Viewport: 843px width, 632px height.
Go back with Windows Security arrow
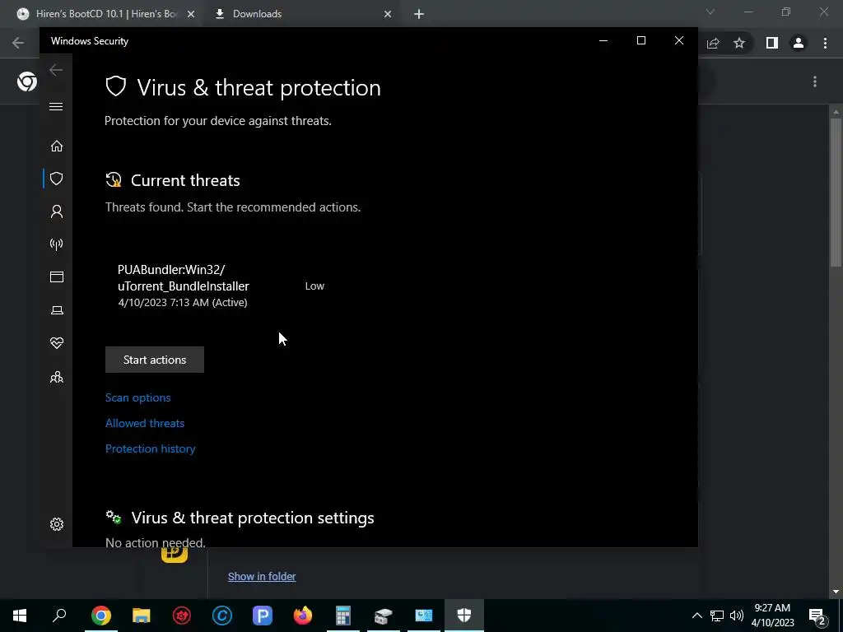[x=56, y=70]
